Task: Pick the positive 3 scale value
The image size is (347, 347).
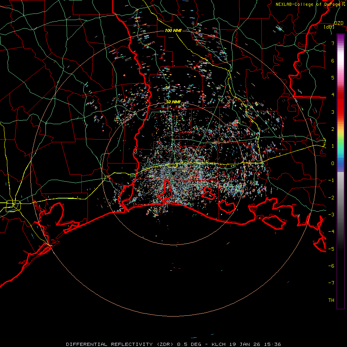Action: click(333, 112)
